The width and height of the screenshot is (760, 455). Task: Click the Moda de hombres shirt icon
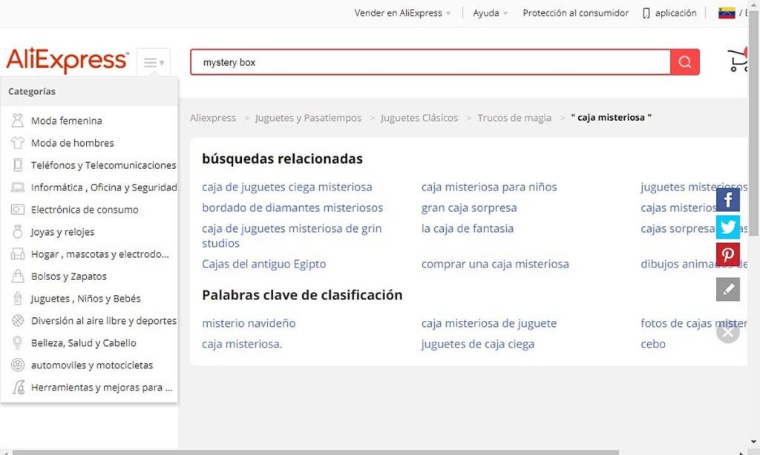18,143
